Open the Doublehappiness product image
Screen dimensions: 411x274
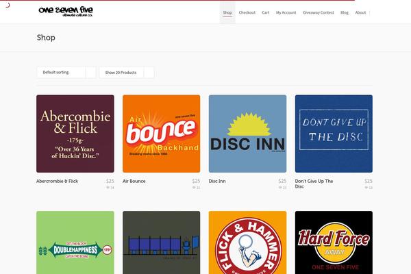tap(75, 242)
